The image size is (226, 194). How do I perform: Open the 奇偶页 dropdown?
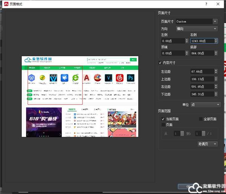pyautogui.click(x=208, y=144)
